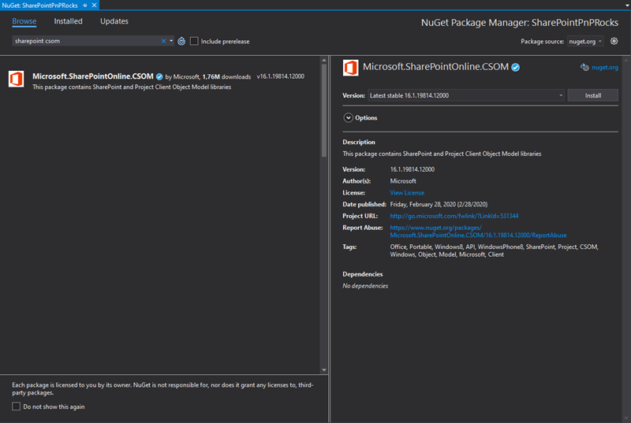Pin the NuGet document tab
Screen dimensions: 631x423
click(85, 5)
